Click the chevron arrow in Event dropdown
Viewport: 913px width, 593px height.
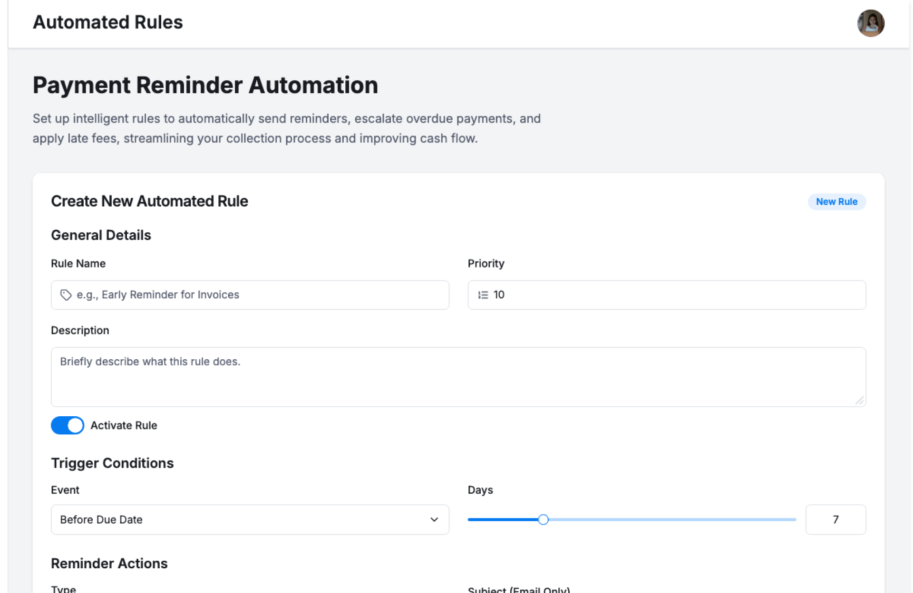click(434, 519)
